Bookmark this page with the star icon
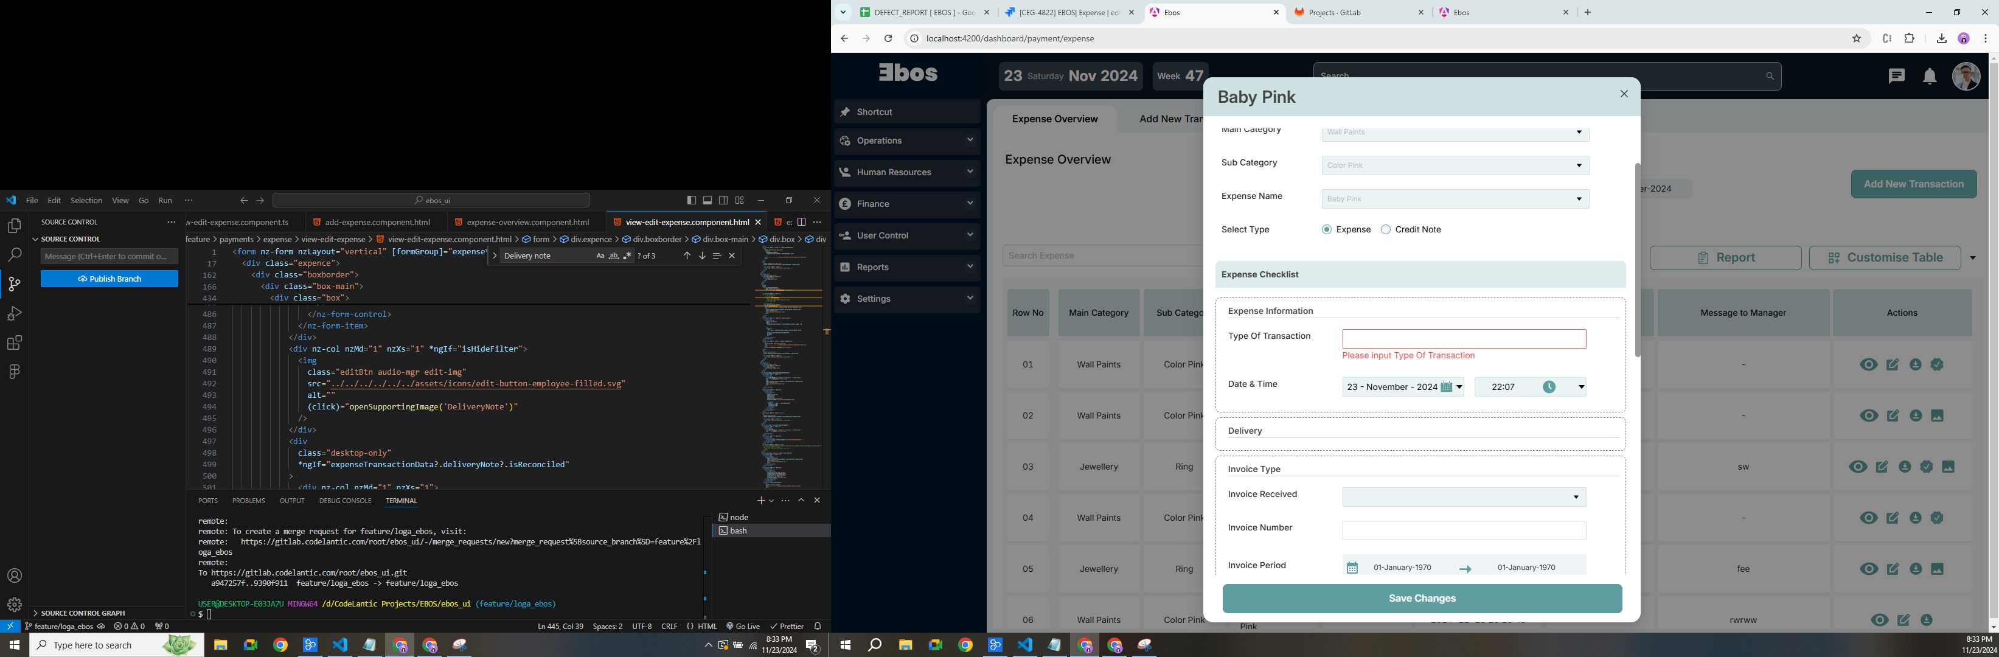The height and width of the screenshot is (657, 1999). tap(1857, 38)
